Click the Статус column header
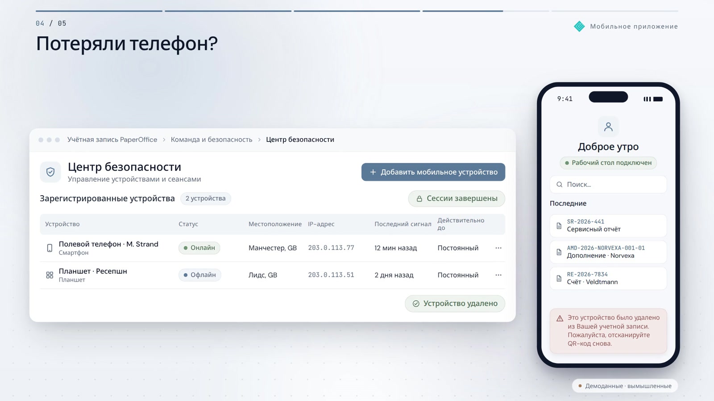The height and width of the screenshot is (401, 714). tap(188, 224)
